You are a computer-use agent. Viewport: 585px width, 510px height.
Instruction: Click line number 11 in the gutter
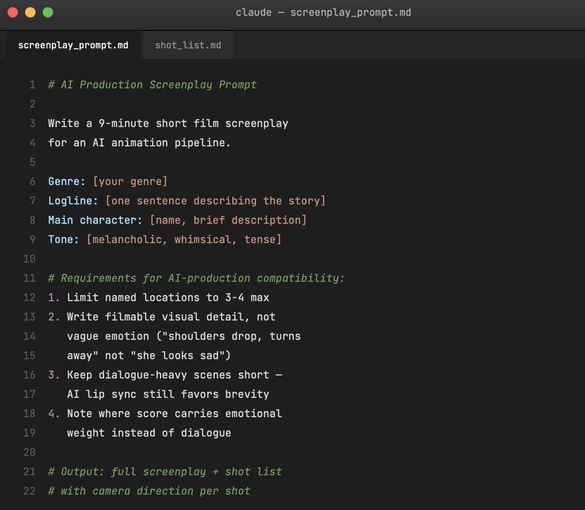pos(29,278)
